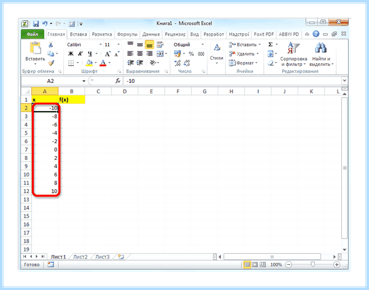
Task: Align text to middle of cell
Action: click(140, 44)
